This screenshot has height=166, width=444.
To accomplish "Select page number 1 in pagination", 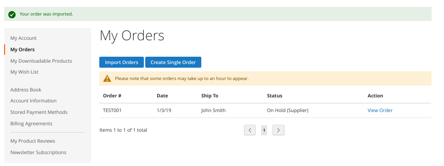I will coord(264,130).
